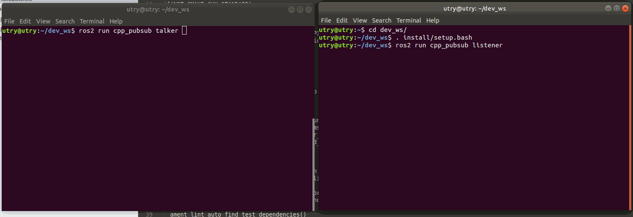
Task: Click the right terminal vertical scrollbar
Action: tap(630, 117)
